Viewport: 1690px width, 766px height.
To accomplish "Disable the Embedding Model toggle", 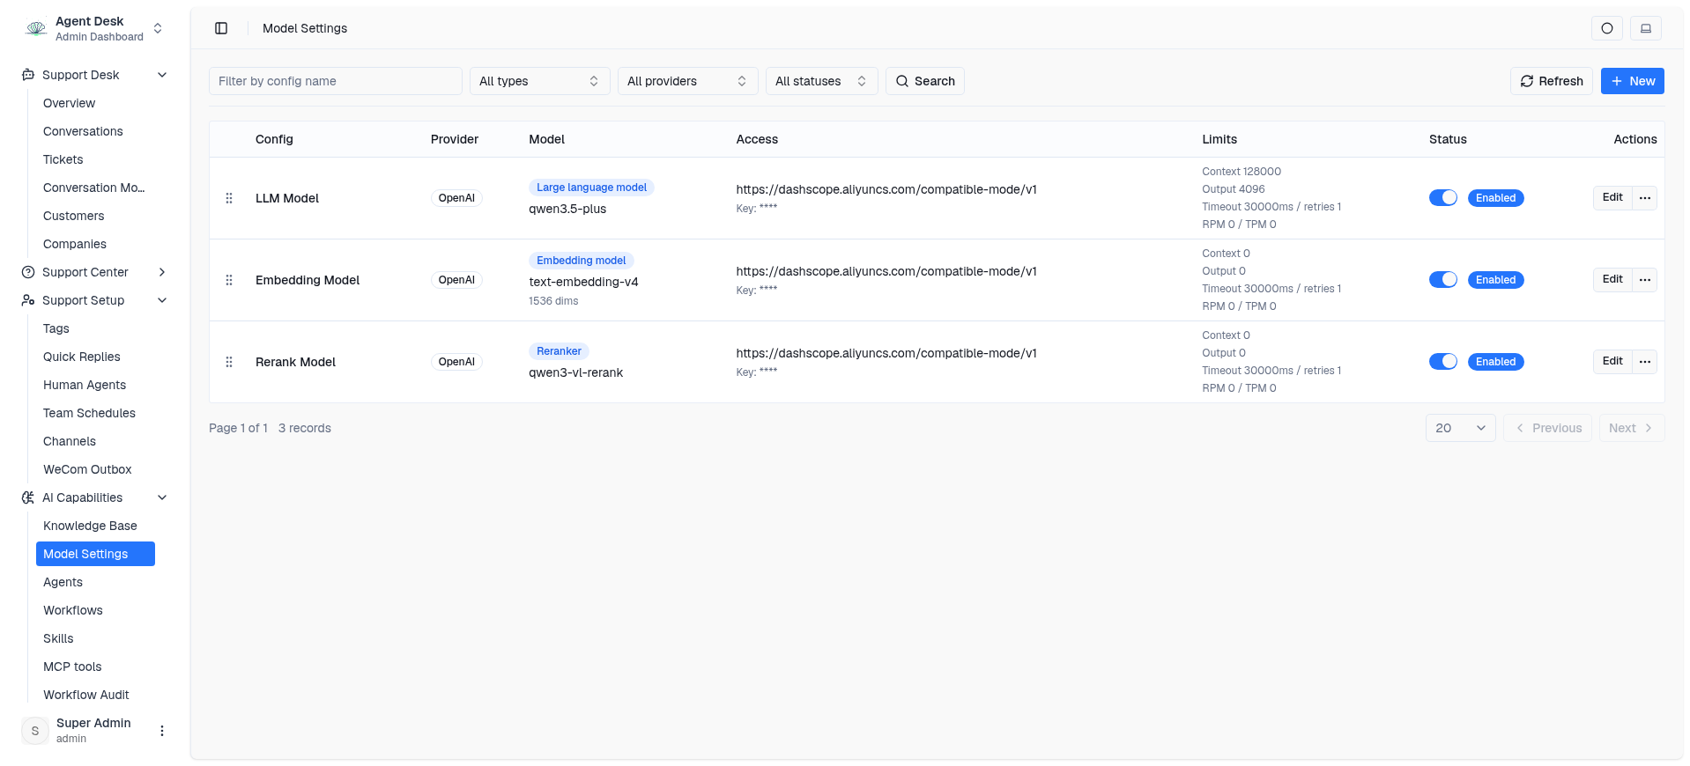I will [1443, 280].
